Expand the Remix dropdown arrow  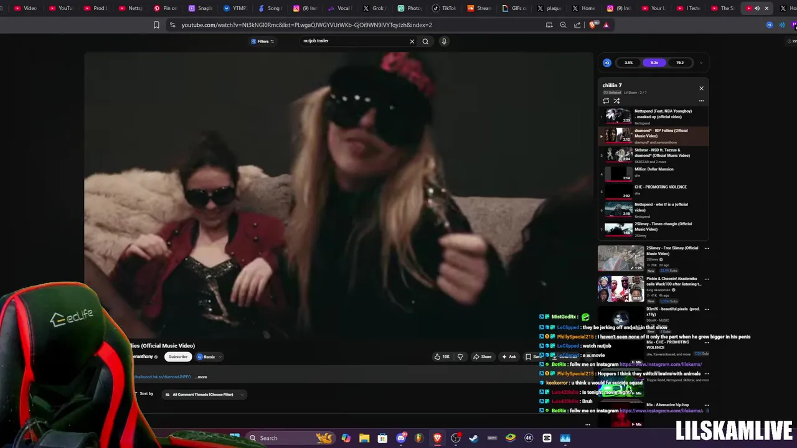tap(220, 357)
